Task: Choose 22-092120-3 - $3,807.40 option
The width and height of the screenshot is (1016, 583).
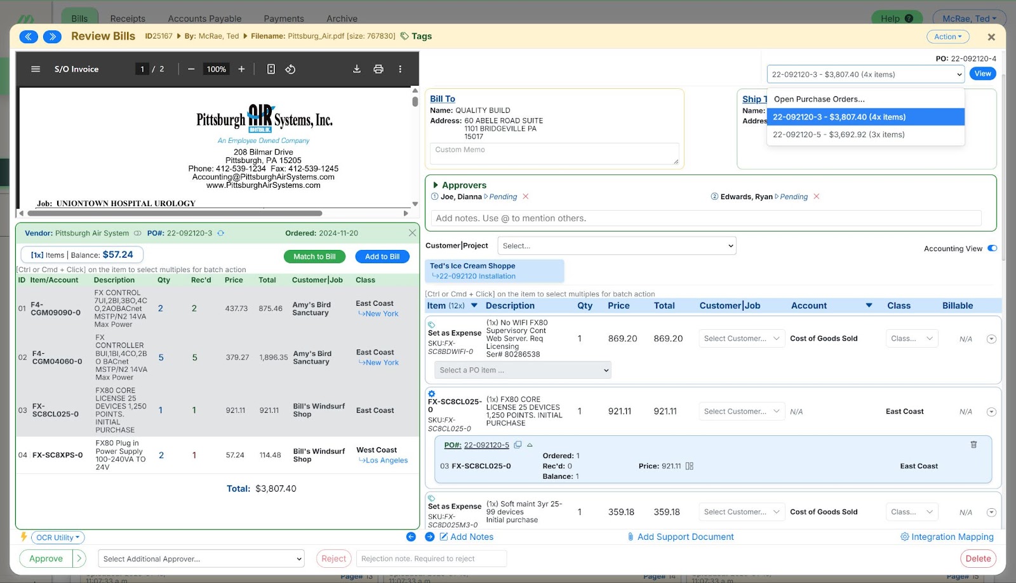Action: pos(866,117)
